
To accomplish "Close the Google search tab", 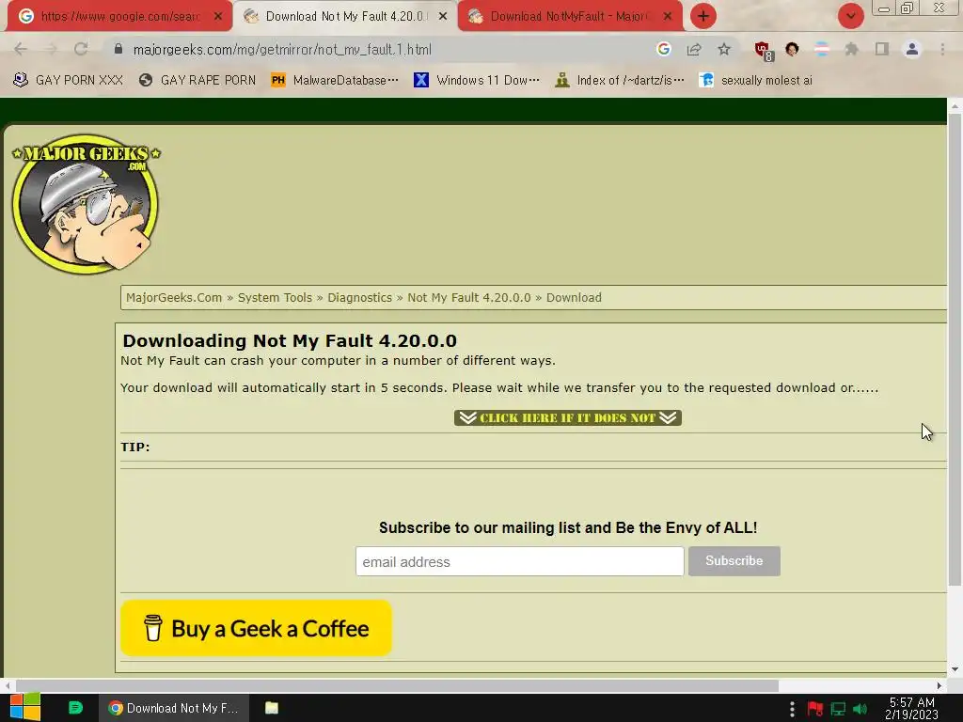I will point(218,17).
